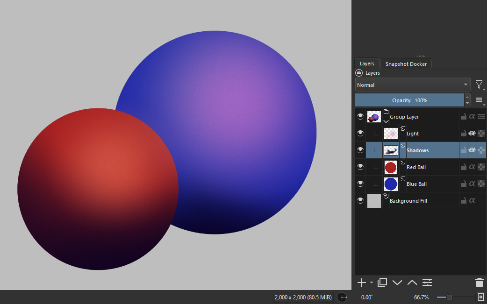Click the image size 2,000 x 2,000 button

[303, 297]
